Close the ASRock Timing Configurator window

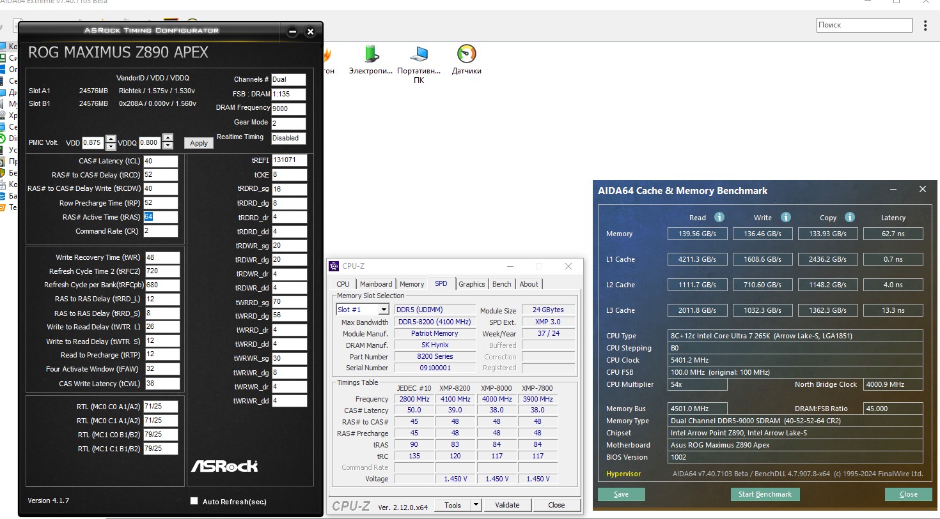[310, 31]
